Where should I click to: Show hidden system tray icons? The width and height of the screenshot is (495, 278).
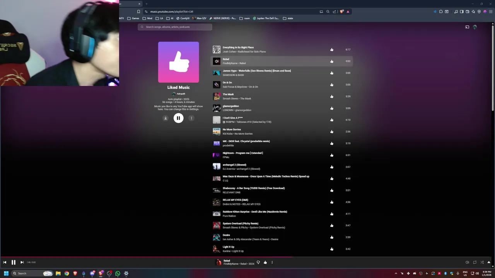[x=396, y=273]
